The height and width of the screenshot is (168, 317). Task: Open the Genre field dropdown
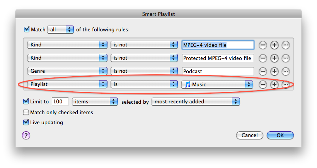67,71
